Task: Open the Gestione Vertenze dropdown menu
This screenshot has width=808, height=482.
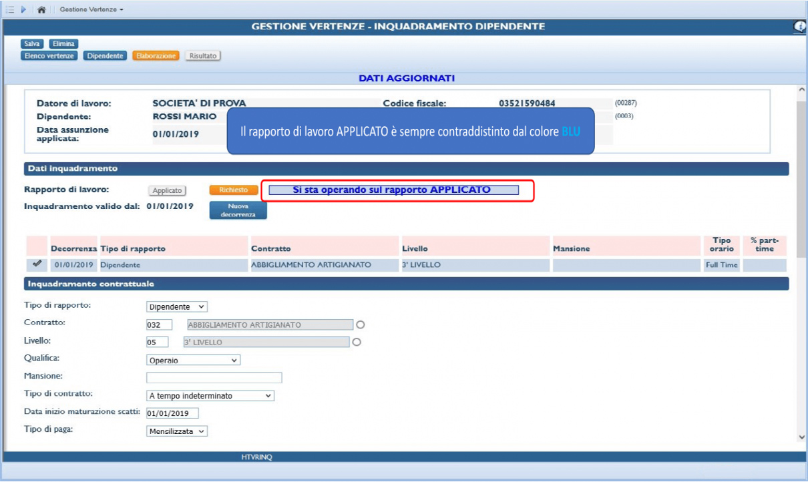Action: click(x=91, y=10)
